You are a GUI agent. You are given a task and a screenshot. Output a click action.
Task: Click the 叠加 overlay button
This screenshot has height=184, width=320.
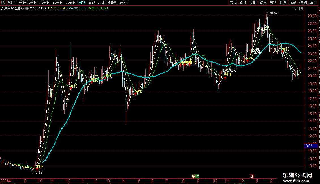click(x=243, y=3)
